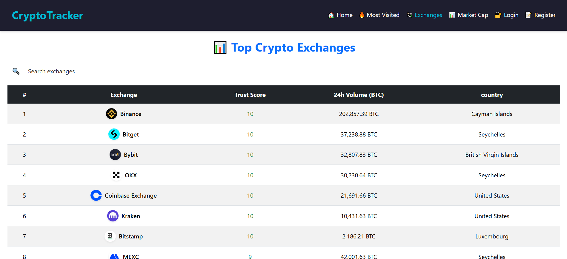This screenshot has width=567, height=259.
Task: Click Coinbase Exchange's United States cell
Action: point(492,196)
